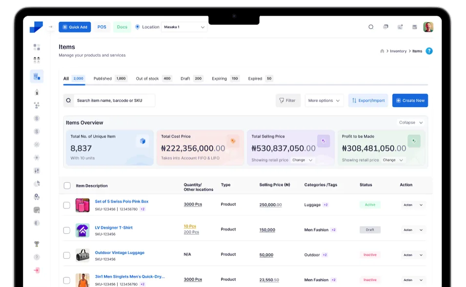
Task: Switch to the Out of stock tab
Action: point(154,78)
